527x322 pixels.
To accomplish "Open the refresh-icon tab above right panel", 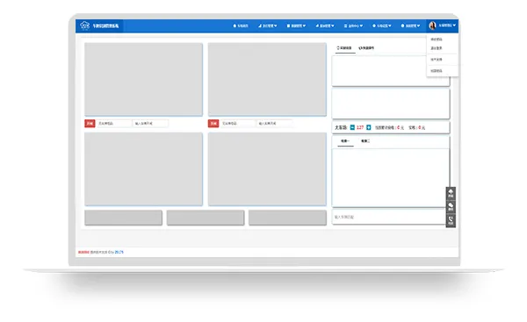I will (366, 48).
